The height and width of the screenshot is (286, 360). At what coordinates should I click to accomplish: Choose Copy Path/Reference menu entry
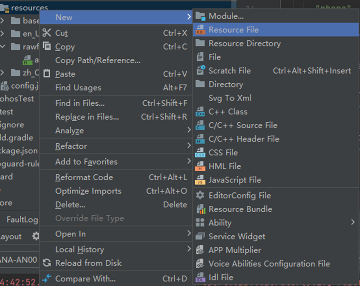pos(116,60)
